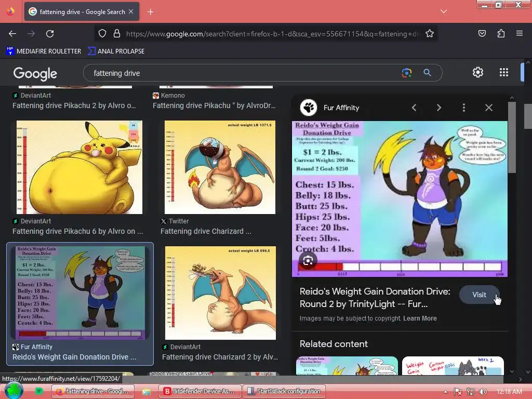Show previous image in preview panel
This screenshot has height=399, width=532.
[x=414, y=108]
